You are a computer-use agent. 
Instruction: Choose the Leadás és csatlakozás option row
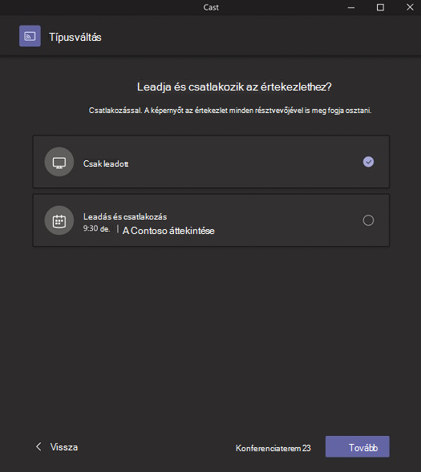[211, 220]
